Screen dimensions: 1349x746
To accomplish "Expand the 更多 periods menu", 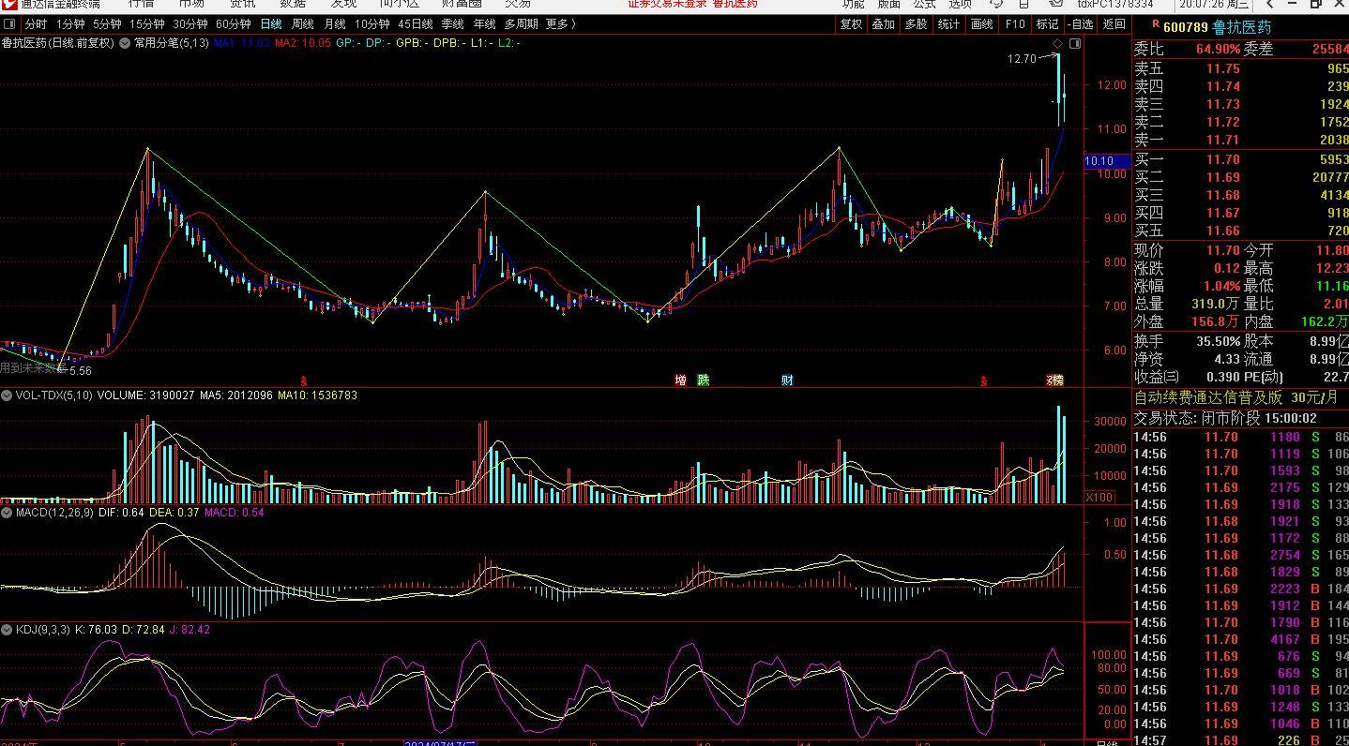I will point(560,24).
